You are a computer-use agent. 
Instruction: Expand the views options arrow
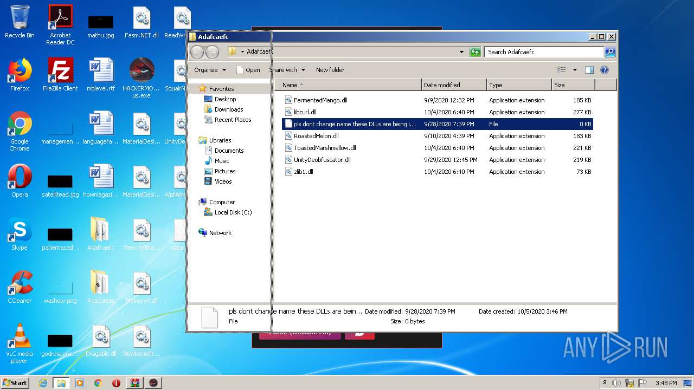point(575,70)
